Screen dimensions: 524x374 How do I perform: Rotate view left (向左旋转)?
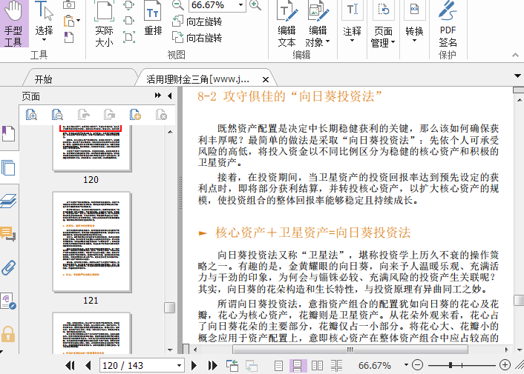tap(197, 21)
